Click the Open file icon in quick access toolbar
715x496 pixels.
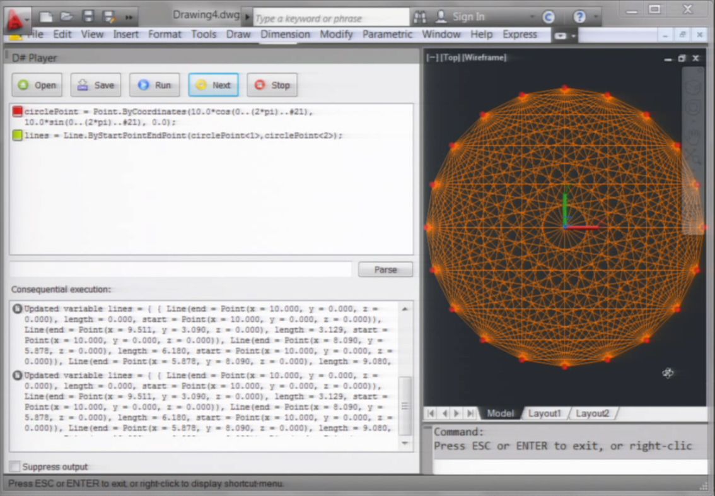pyautogui.click(x=67, y=17)
